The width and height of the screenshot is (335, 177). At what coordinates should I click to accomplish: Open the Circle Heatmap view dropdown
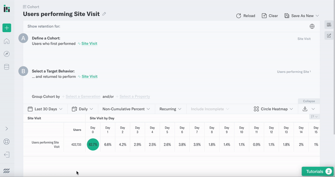(273, 109)
